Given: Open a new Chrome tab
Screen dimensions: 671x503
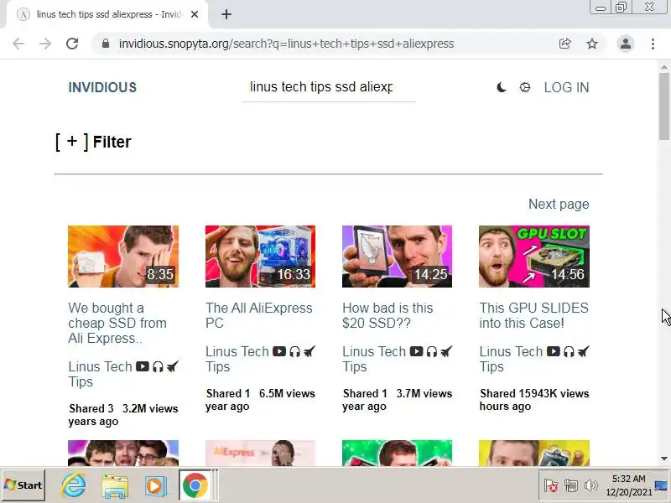Looking at the screenshot, I should pos(226,14).
